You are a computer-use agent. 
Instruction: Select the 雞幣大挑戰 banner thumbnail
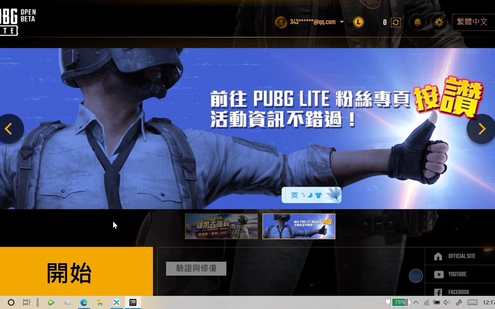click(221, 226)
